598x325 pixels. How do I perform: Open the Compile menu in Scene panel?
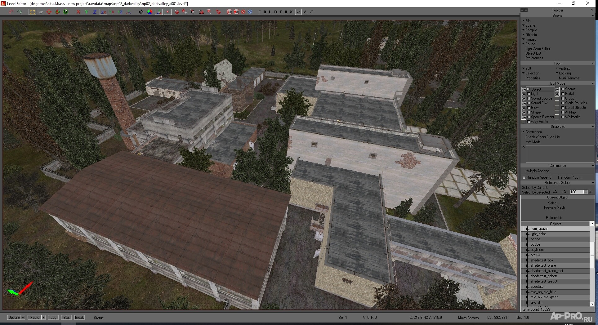(531, 30)
